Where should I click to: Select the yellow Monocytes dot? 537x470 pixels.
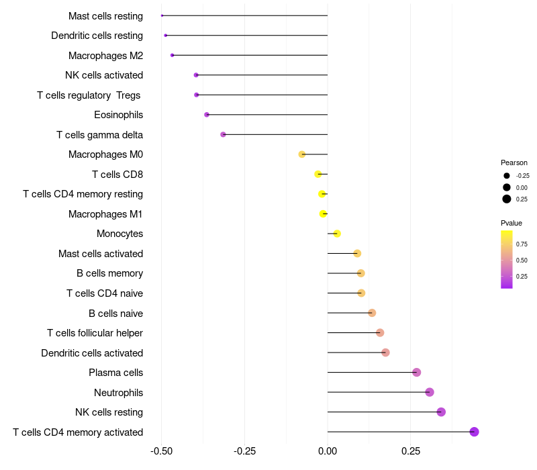click(x=337, y=234)
